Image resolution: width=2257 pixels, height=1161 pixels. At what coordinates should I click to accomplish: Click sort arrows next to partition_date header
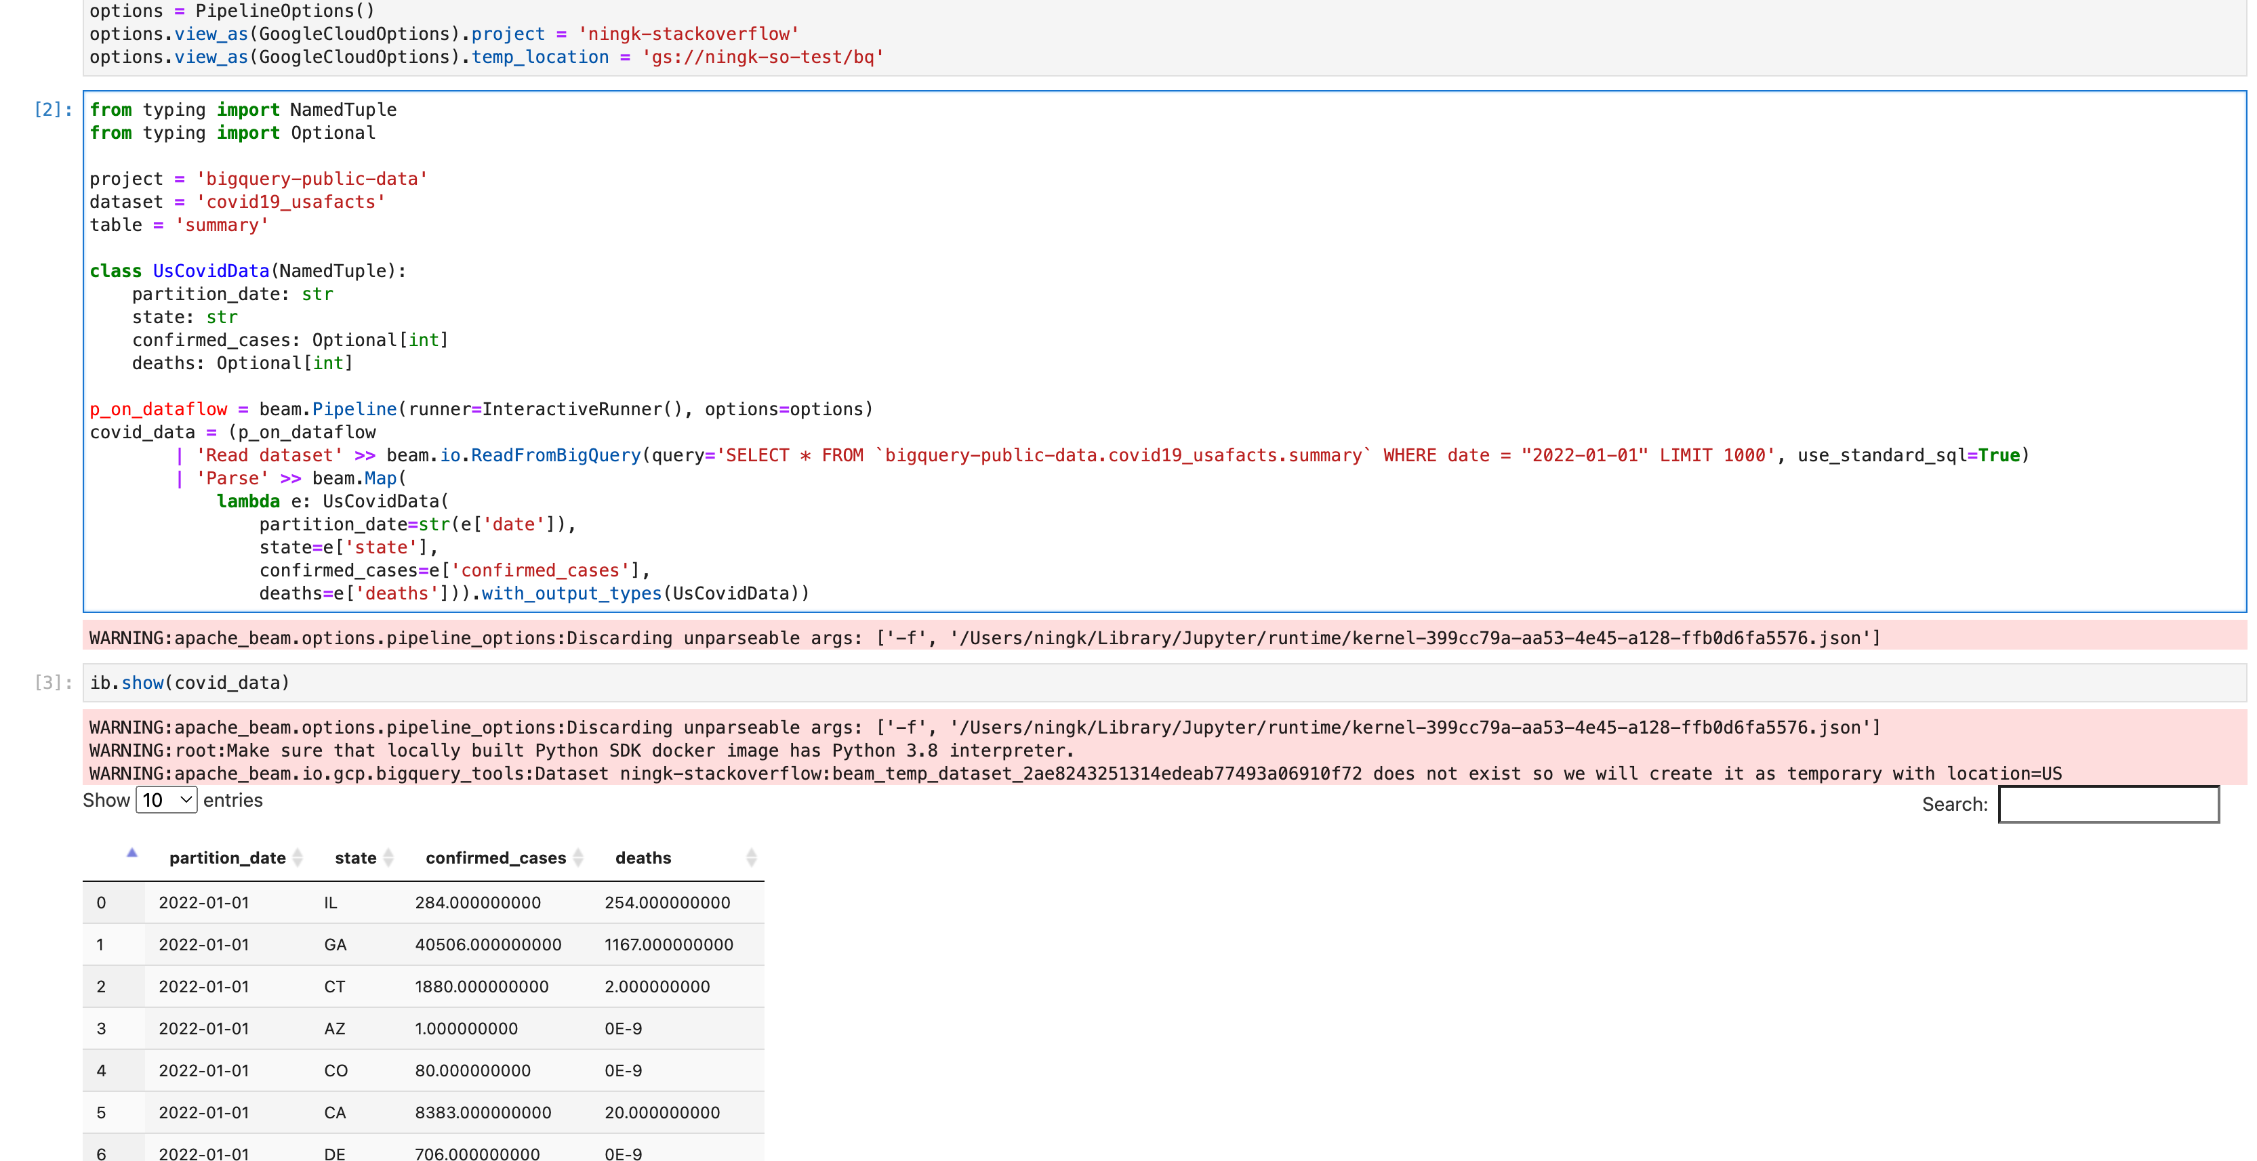click(x=298, y=858)
